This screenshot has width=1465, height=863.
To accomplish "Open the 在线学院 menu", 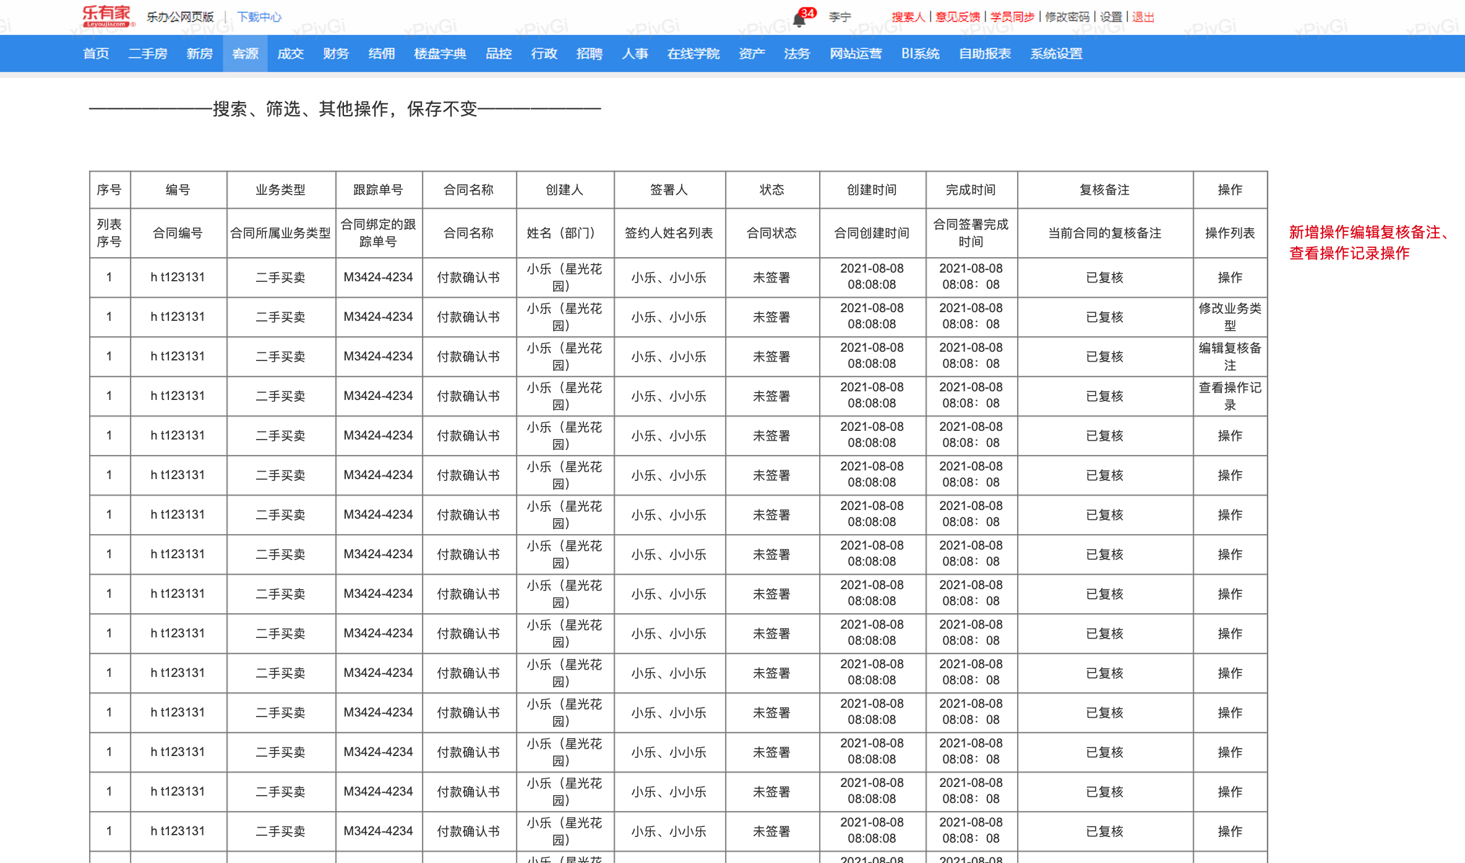I will 693,54.
